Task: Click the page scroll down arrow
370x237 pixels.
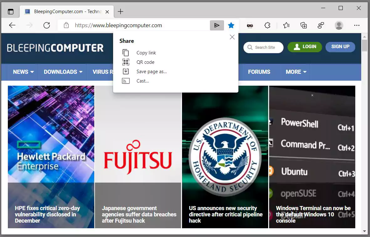Action: [x=364, y=231]
